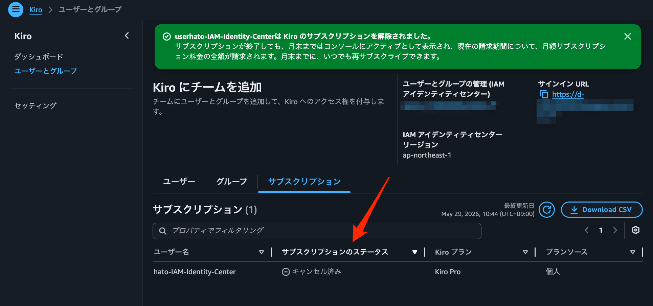Sort by ユーザー名 column
Screen dimensions: 653x306
coord(261,252)
